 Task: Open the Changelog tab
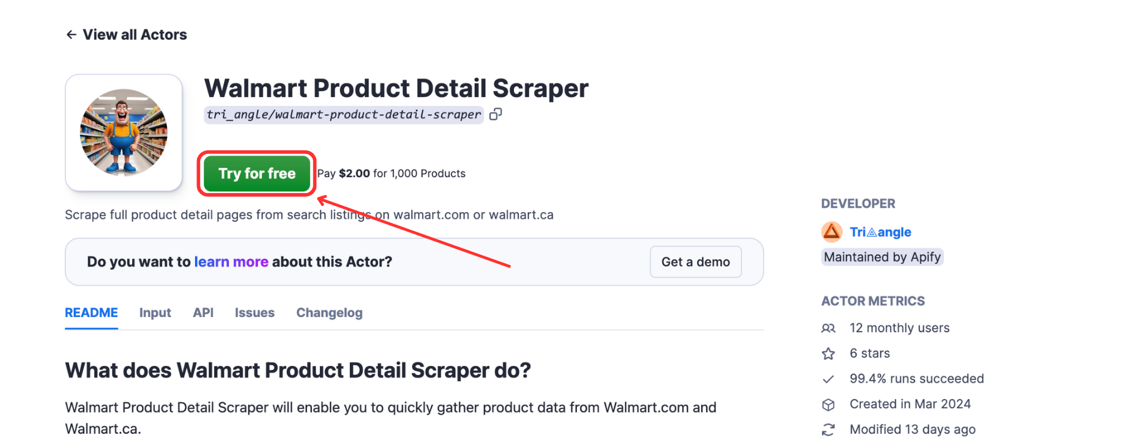point(329,312)
